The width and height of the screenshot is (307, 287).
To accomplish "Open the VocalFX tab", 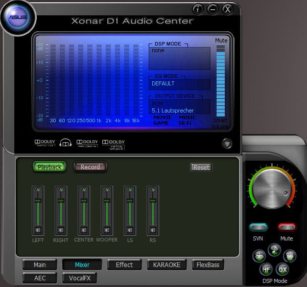I will click(80, 278).
